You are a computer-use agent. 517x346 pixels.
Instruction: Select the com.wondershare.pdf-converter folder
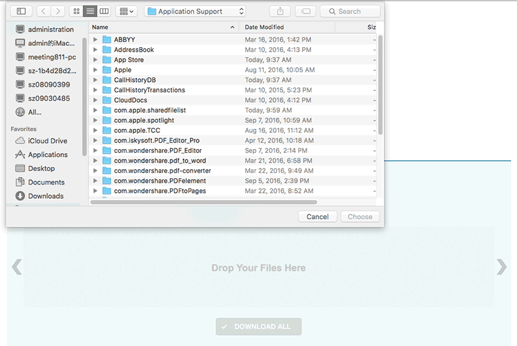[233, 171]
